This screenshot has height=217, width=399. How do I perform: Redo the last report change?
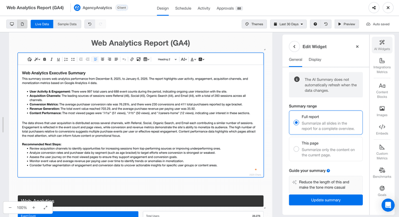coord(101,24)
